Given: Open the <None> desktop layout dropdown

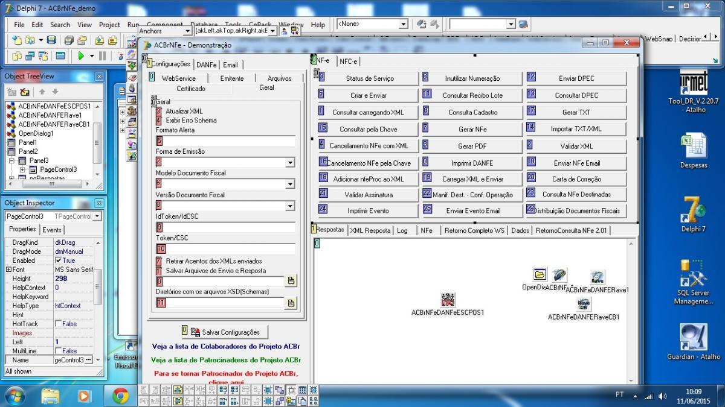Looking at the screenshot, I should point(404,24).
